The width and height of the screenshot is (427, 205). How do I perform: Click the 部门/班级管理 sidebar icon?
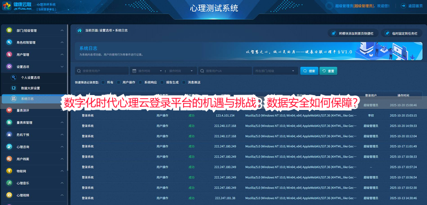pos(9,30)
